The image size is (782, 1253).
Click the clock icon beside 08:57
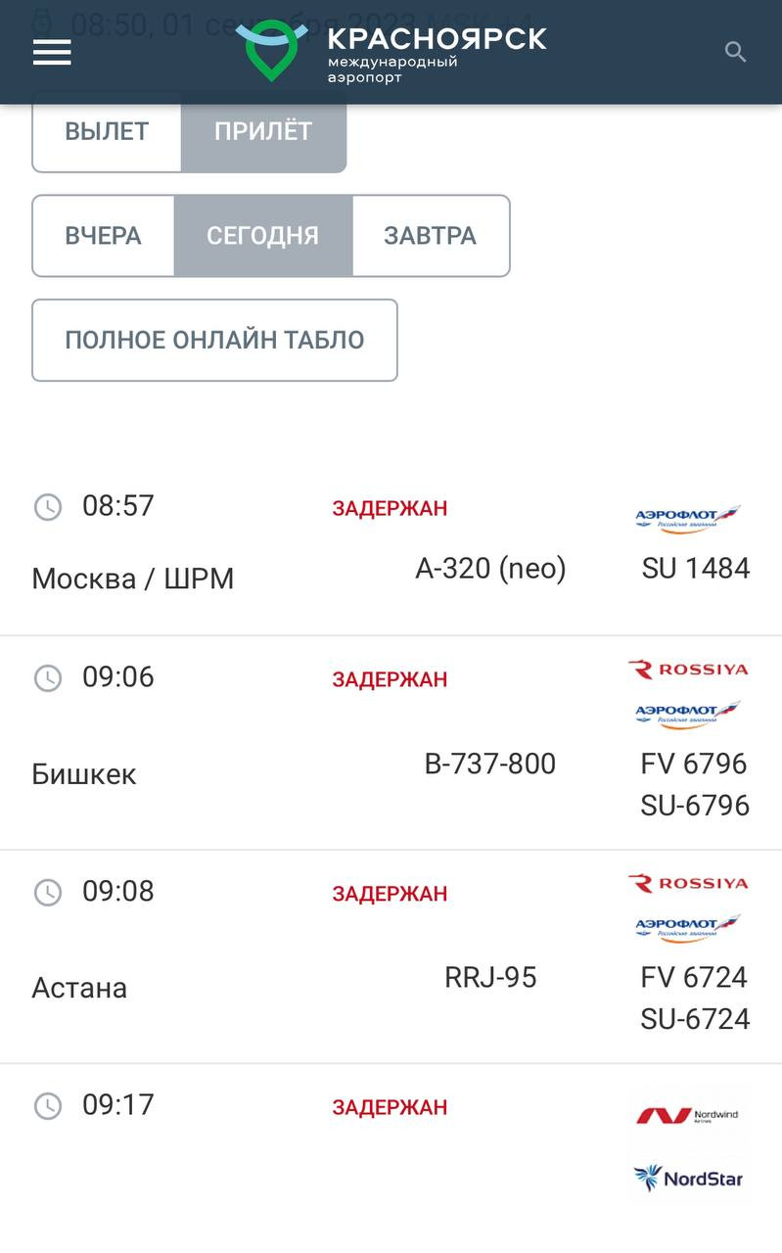(x=48, y=507)
